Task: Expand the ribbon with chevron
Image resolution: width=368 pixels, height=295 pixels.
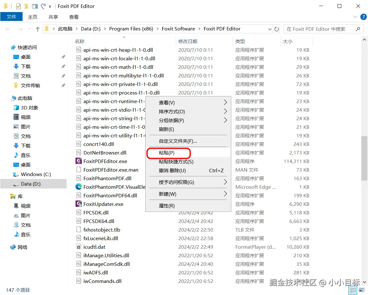Action: point(355,17)
